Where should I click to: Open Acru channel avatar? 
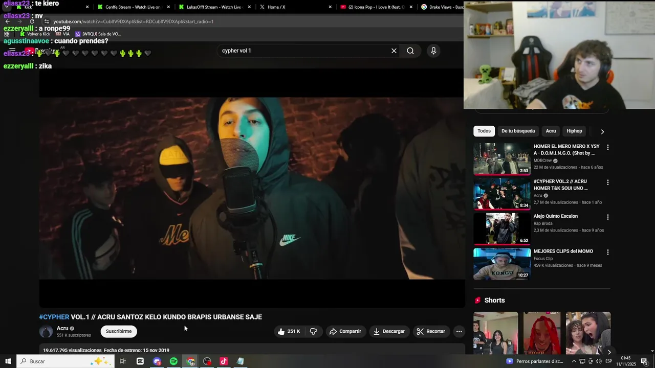46,332
